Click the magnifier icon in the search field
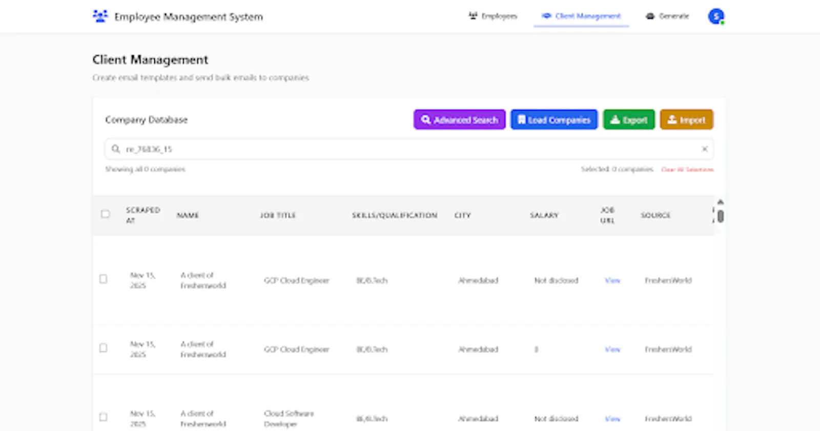Screen dimensions: 820x431 116,149
